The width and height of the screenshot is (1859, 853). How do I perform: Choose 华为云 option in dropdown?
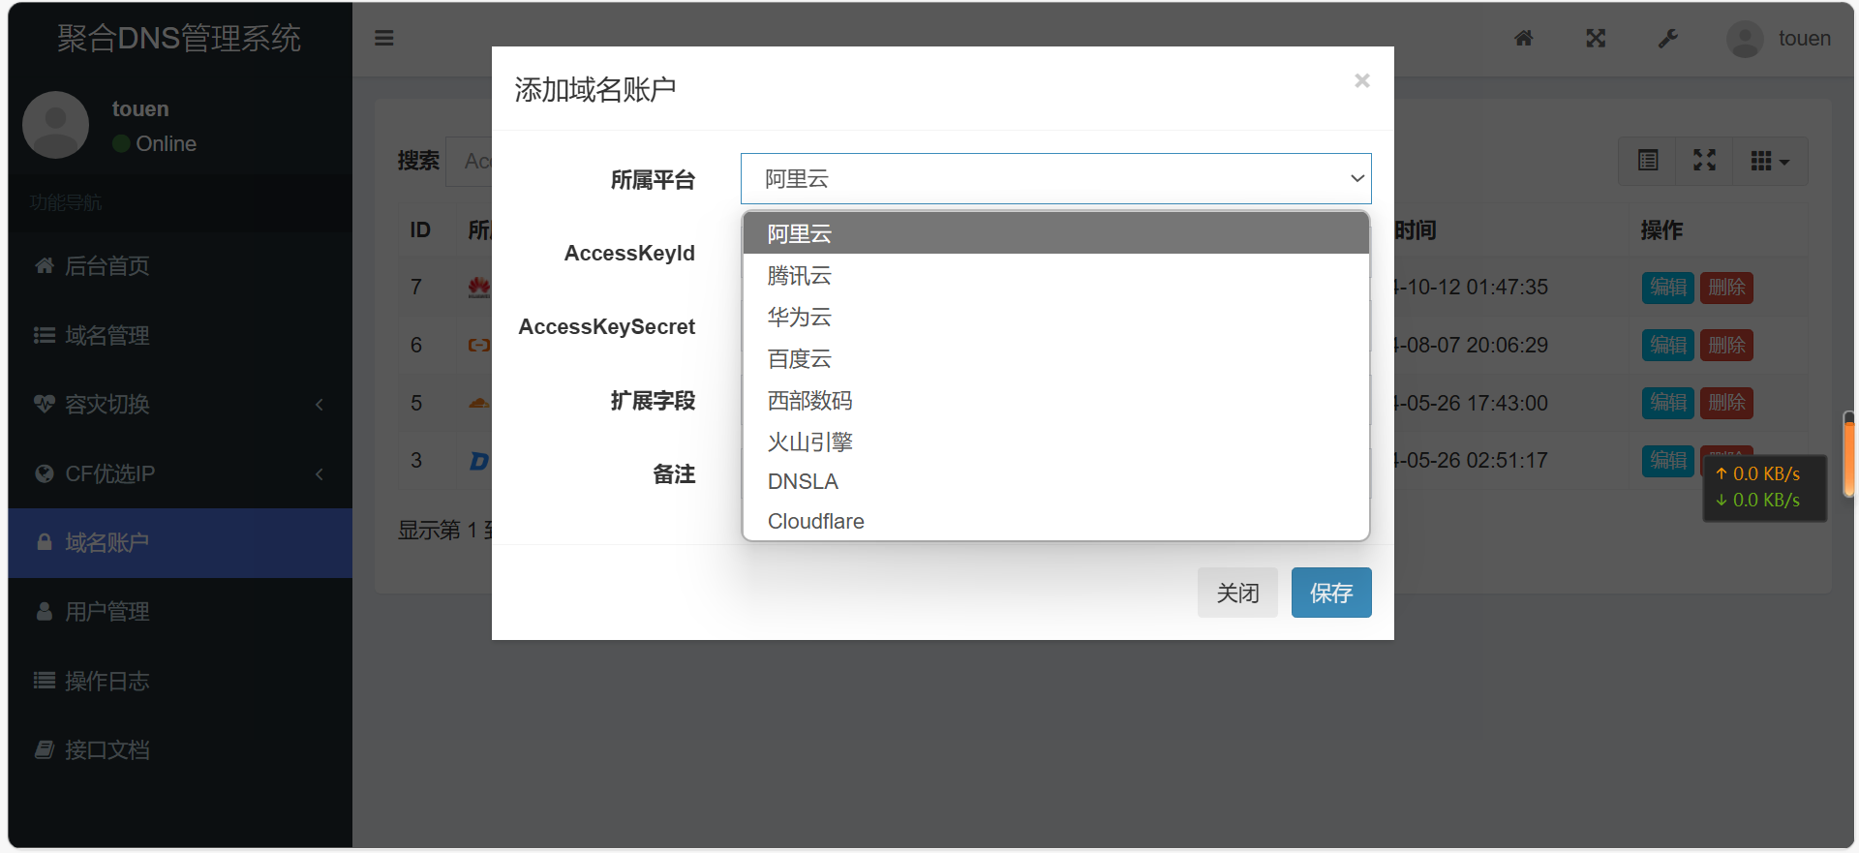tap(800, 318)
